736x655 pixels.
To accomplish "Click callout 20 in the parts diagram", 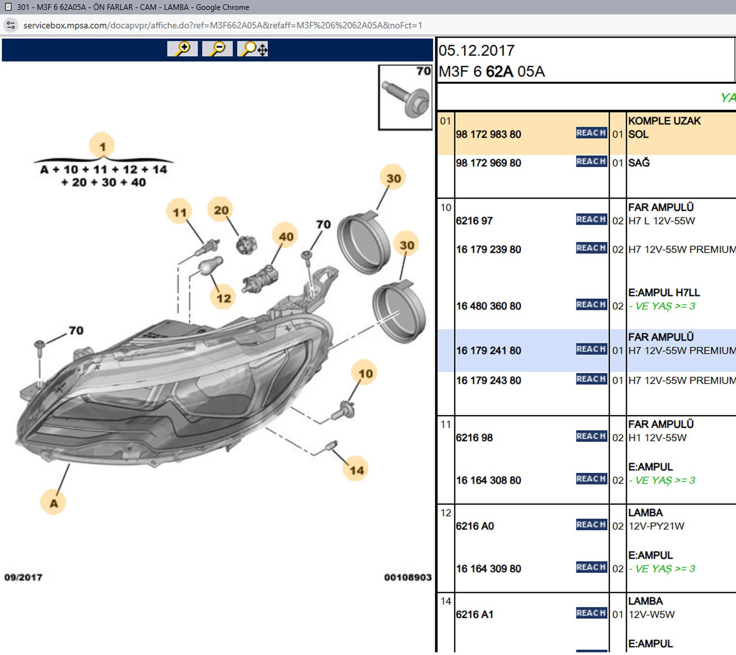I will (221, 210).
